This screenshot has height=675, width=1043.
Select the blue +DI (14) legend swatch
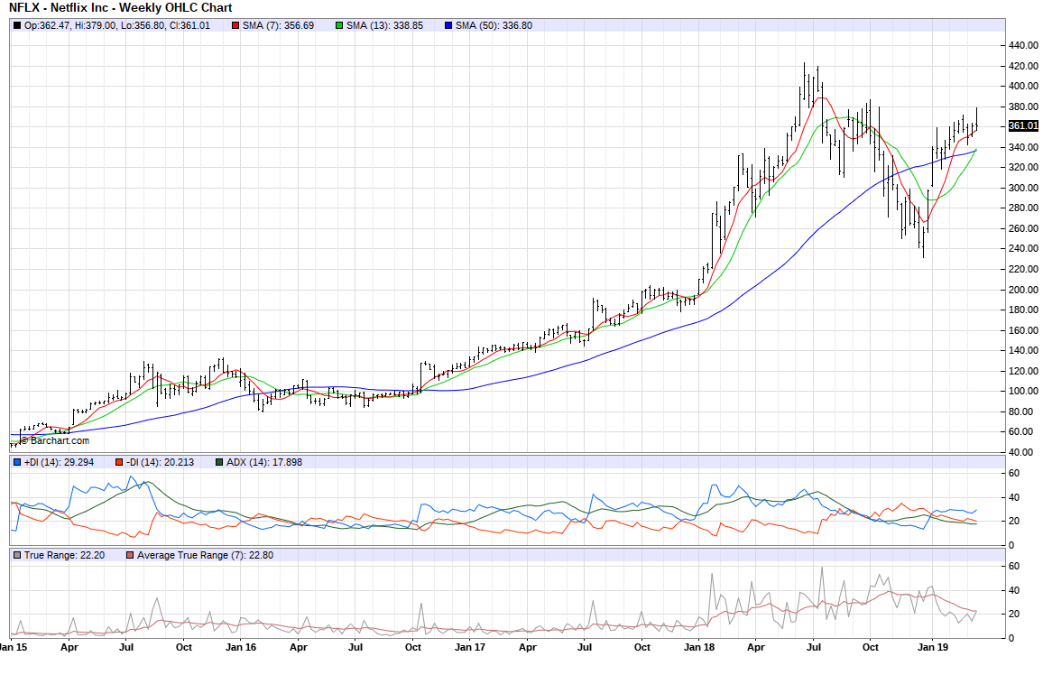(17, 463)
